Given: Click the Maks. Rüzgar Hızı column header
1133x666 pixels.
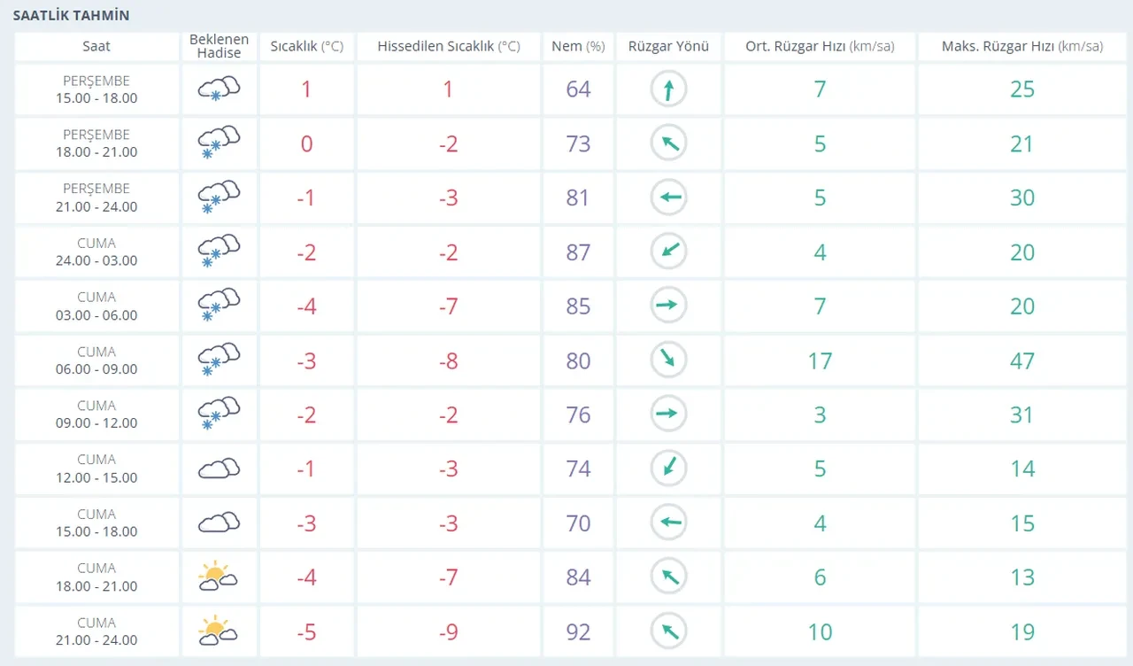Looking at the screenshot, I should (1022, 47).
